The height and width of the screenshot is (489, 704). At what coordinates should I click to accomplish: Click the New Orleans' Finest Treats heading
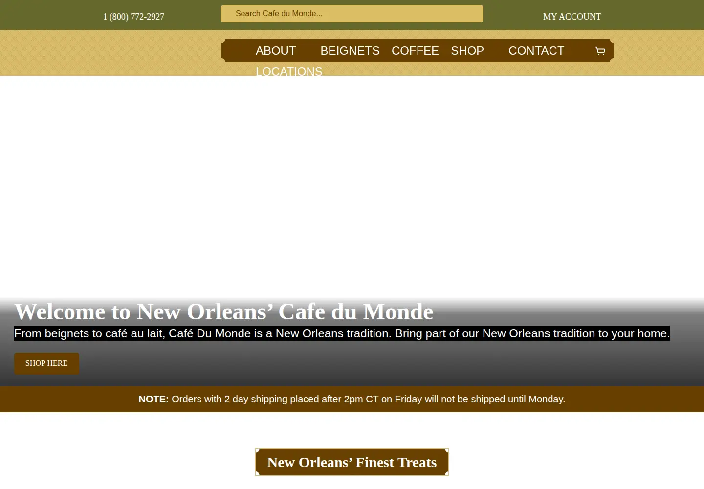point(352,462)
